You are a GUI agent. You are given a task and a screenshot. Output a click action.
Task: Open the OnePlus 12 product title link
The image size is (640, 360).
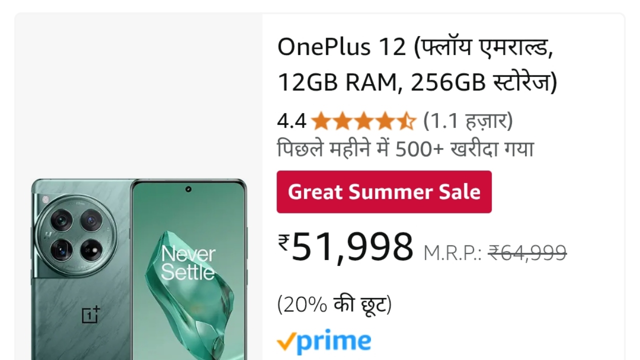coord(417,64)
